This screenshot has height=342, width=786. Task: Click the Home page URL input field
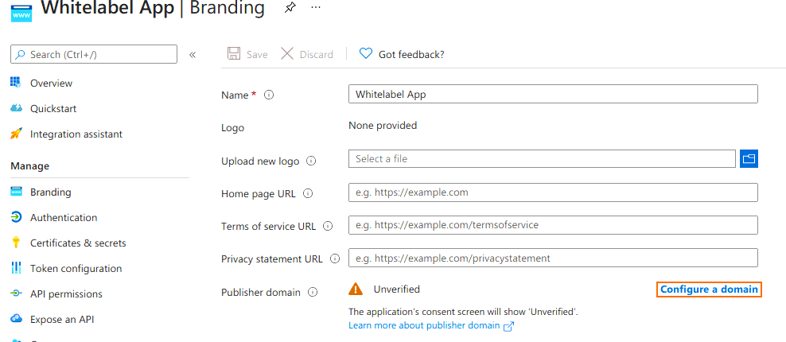point(553,192)
